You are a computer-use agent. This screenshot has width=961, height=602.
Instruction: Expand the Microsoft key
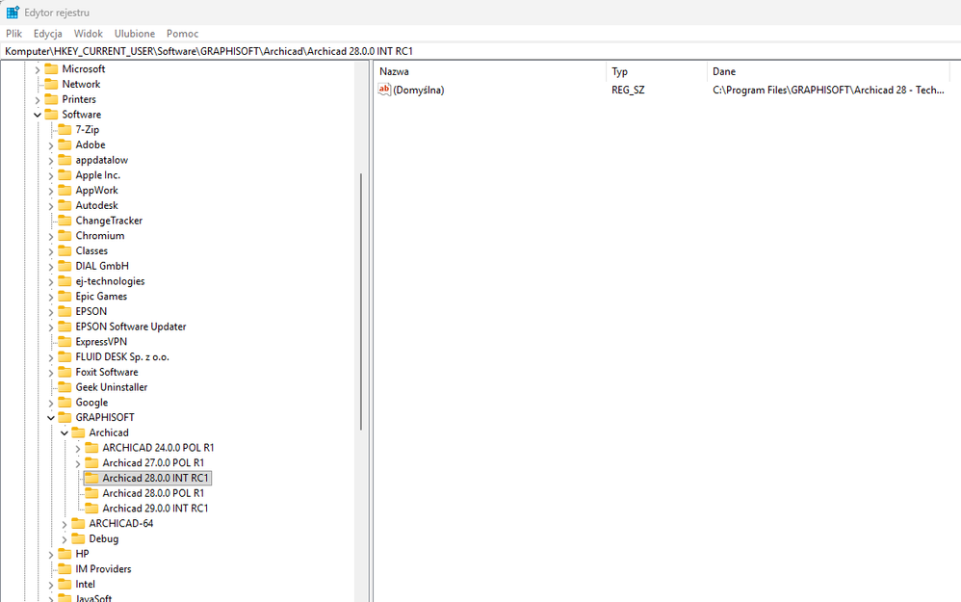[x=38, y=69]
